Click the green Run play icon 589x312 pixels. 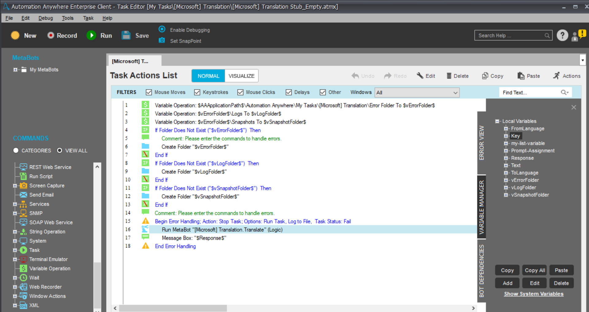pyautogui.click(x=91, y=36)
